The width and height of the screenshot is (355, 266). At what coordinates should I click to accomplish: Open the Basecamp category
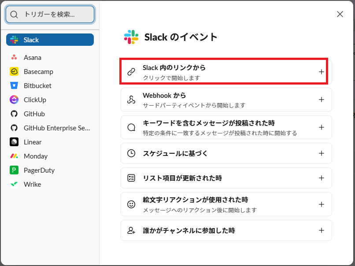point(50,71)
